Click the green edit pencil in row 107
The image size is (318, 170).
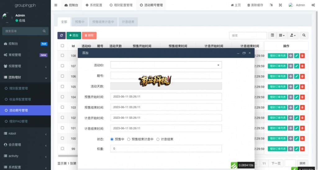296,66
